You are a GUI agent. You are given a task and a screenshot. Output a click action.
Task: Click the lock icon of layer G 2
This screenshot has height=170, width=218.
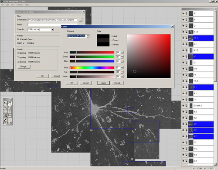[186, 136]
